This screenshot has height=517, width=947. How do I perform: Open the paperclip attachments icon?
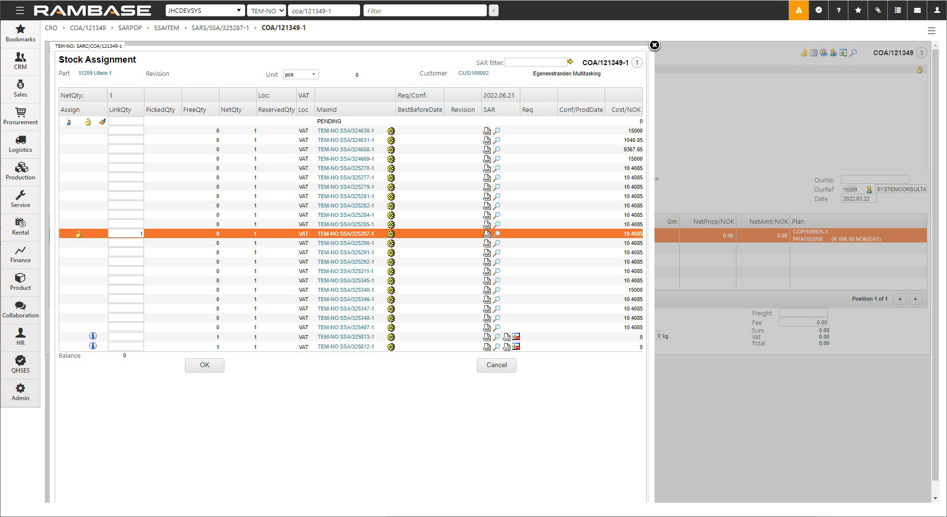coord(878,10)
